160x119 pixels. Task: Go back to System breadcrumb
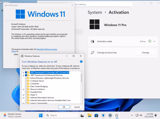pos(95,12)
